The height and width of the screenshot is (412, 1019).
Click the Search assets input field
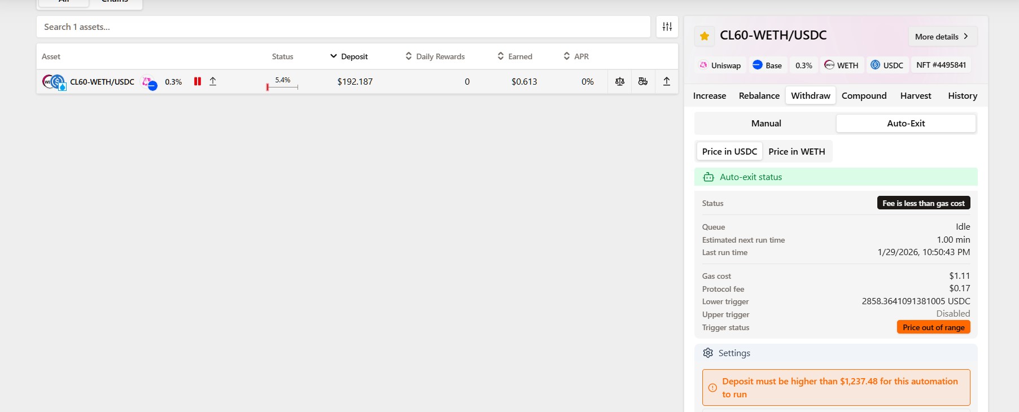[x=343, y=27]
